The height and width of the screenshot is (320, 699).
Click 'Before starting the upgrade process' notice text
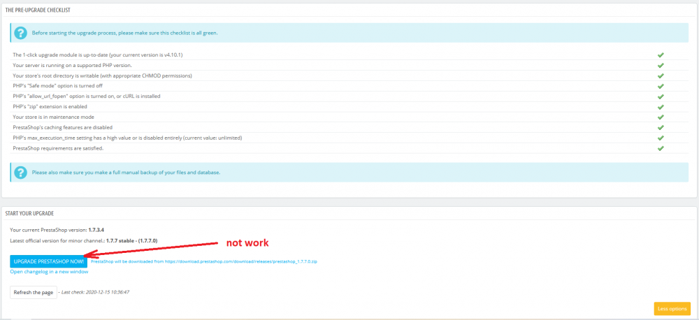tap(124, 33)
